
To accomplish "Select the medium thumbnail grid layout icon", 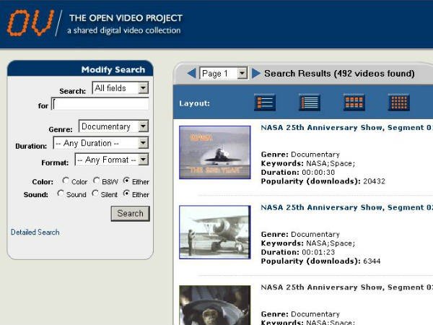I will click(x=354, y=103).
